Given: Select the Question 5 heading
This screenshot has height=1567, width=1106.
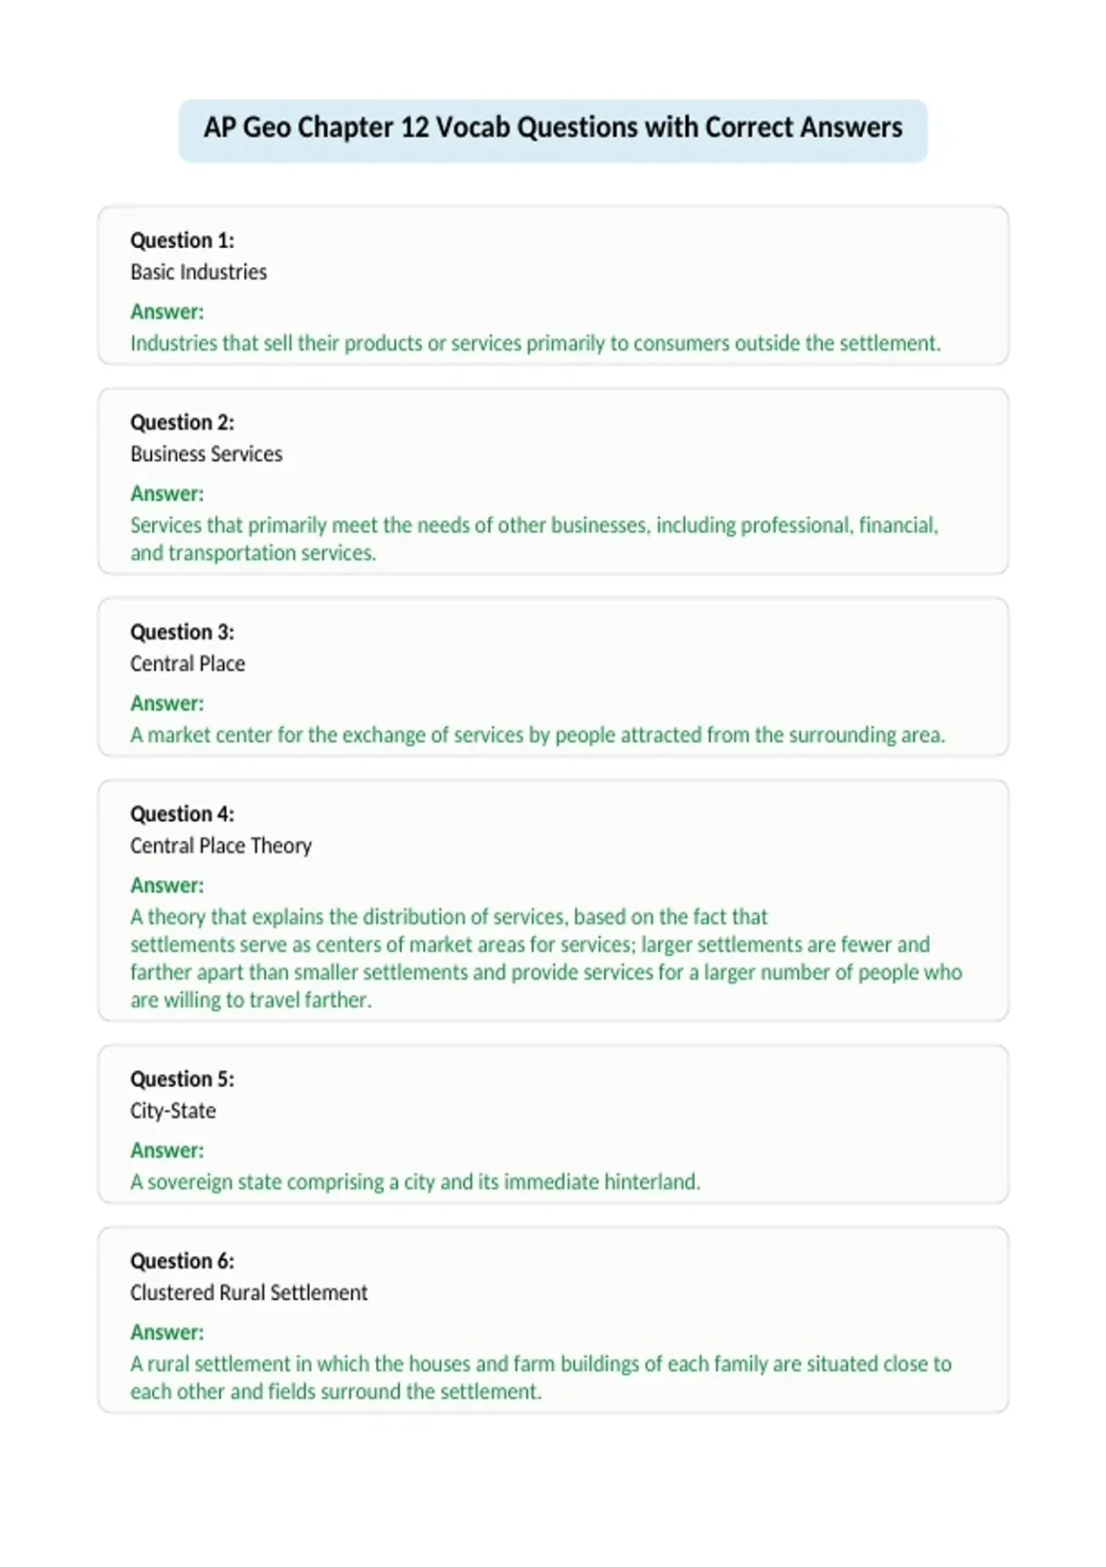Looking at the screenshot, I should (182, 1078).
